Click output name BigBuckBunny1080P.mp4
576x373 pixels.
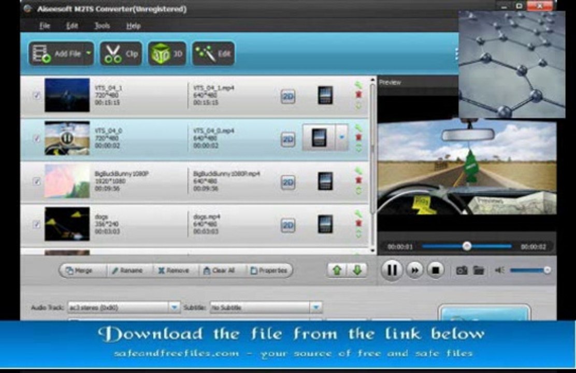click(226, 174)
